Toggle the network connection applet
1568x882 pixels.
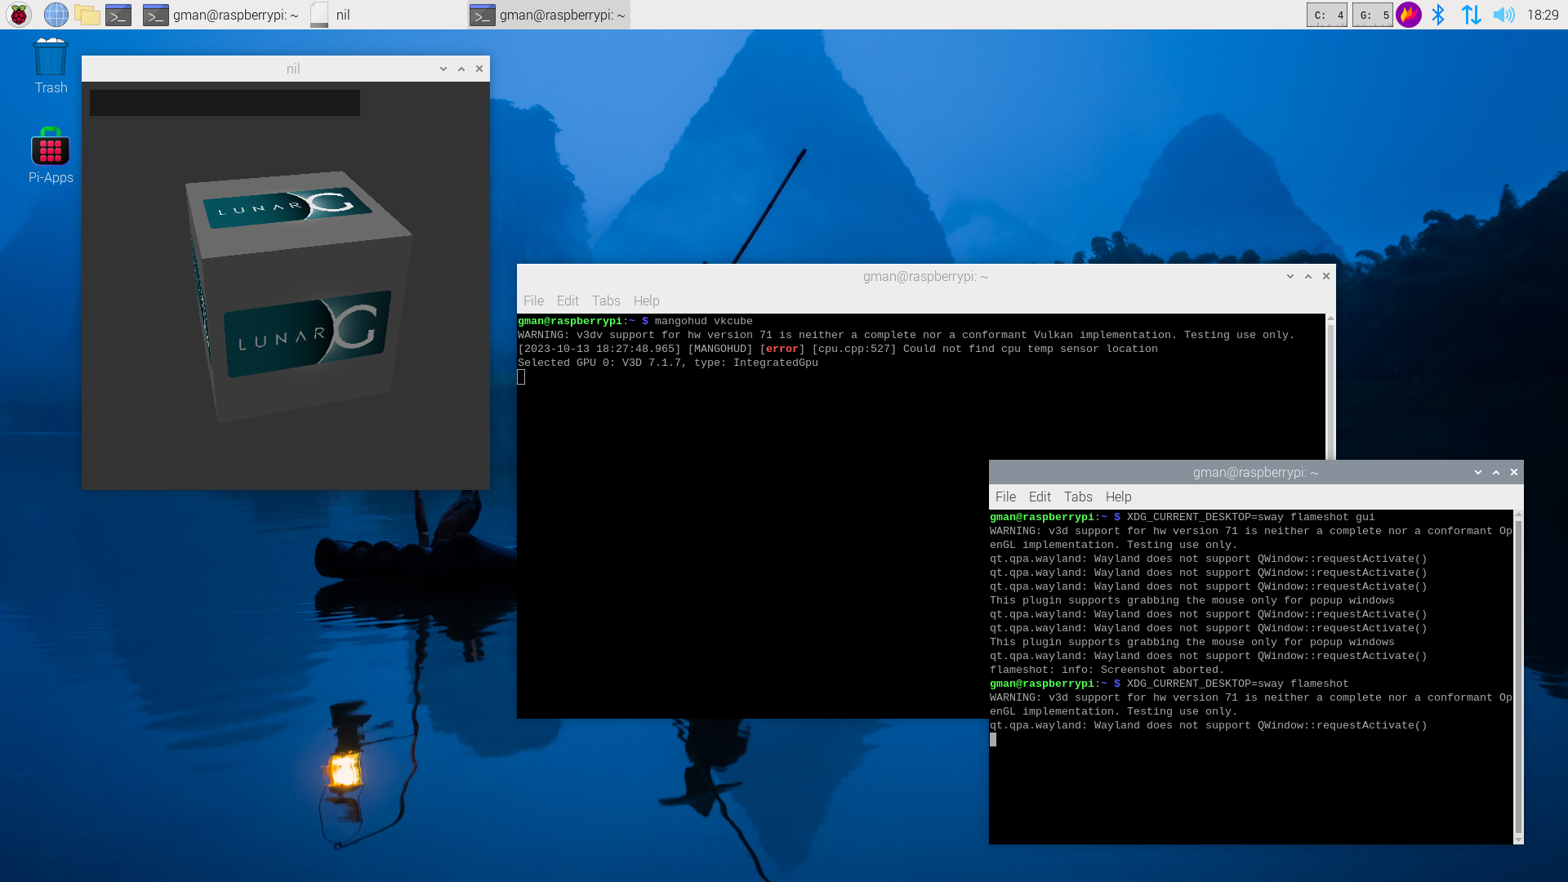coord(1470,14)
